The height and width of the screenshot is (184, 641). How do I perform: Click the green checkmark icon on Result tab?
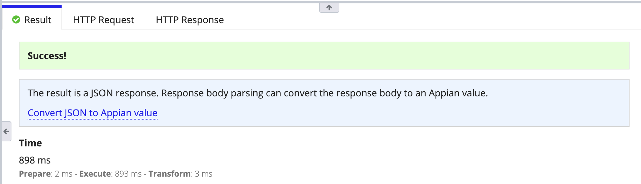click(16, 20)
